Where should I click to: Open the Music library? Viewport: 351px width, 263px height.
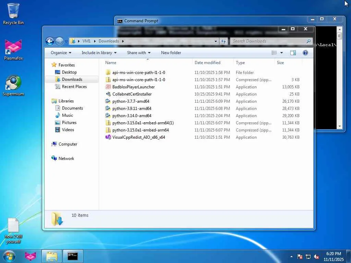click(67, 115)
